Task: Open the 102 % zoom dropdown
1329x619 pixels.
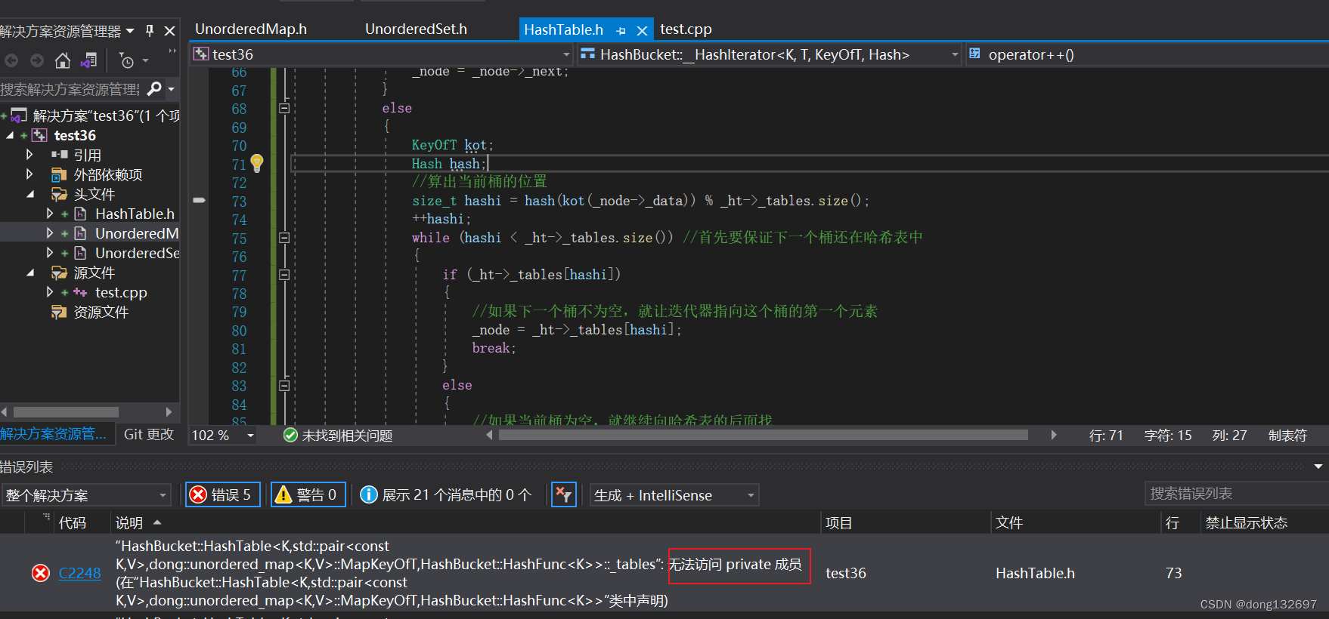Action: 250,436
